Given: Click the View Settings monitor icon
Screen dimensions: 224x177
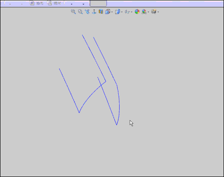Looking at the screenshot, I should click(154, 12).
